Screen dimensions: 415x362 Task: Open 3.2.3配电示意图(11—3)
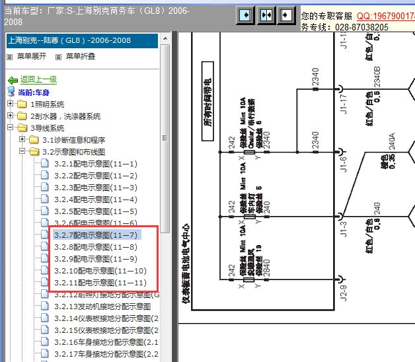(x=96, y=188)
